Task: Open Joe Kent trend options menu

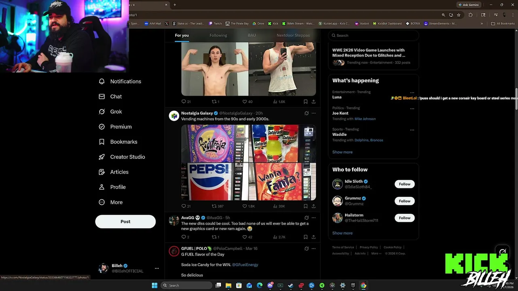Action: [412, 108]
